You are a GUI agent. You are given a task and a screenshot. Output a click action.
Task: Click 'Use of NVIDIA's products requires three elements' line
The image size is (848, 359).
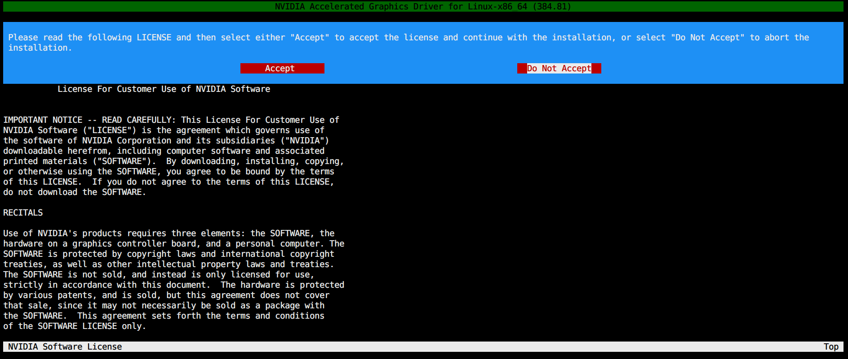tap(169, 233)
